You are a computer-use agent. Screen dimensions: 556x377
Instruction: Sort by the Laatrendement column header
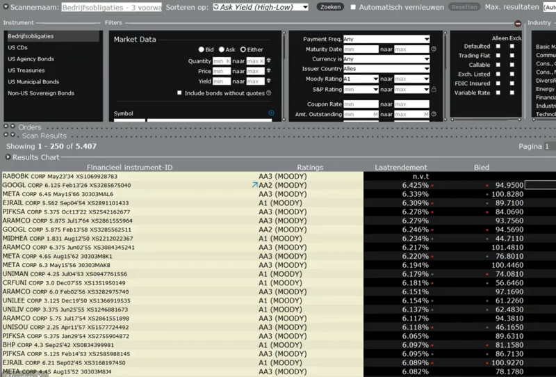pos(401,167)
